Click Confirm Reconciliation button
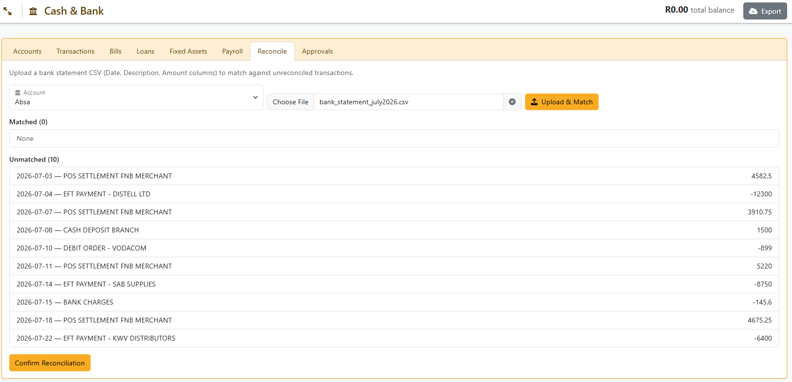This screenshot has height=382, width=792. tap(50, 363)
